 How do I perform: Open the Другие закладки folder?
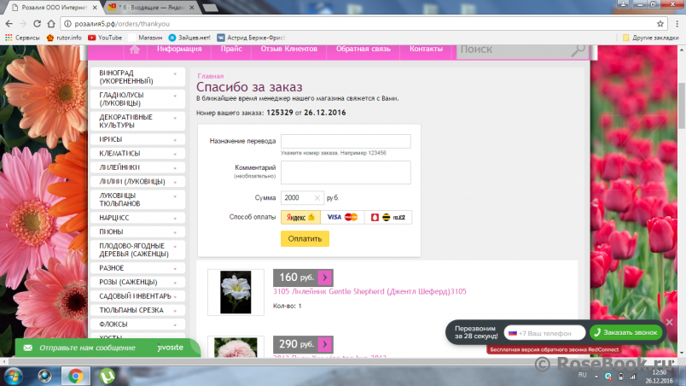tap(650, 38)
